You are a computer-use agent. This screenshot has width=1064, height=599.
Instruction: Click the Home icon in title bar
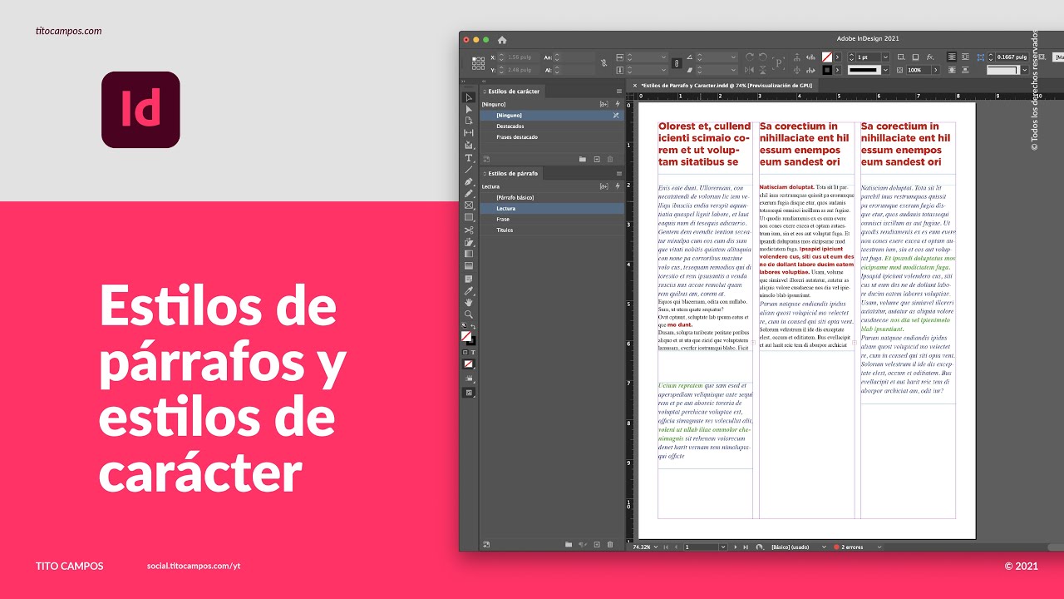point(502,39)
